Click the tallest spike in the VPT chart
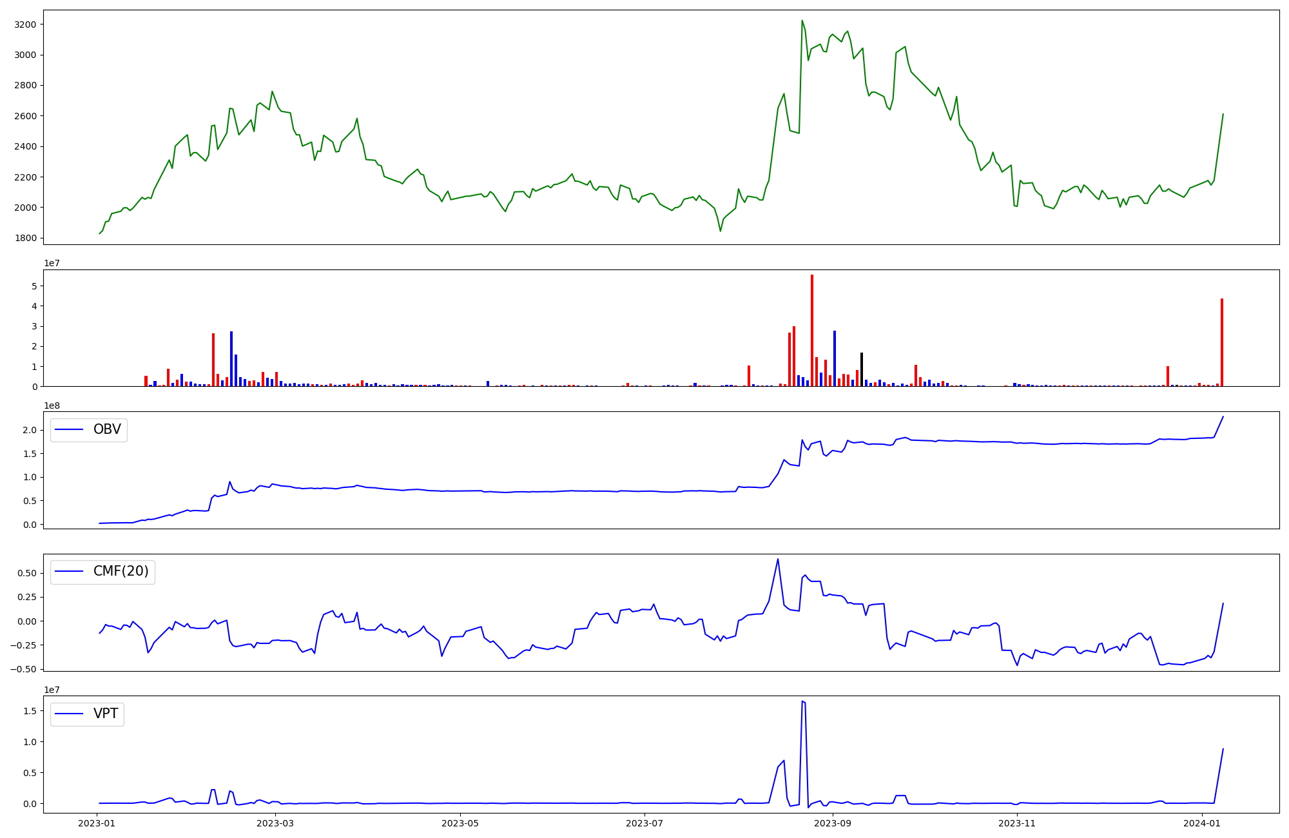This screenshot has height=838, width=1289. tap(802, 702)
